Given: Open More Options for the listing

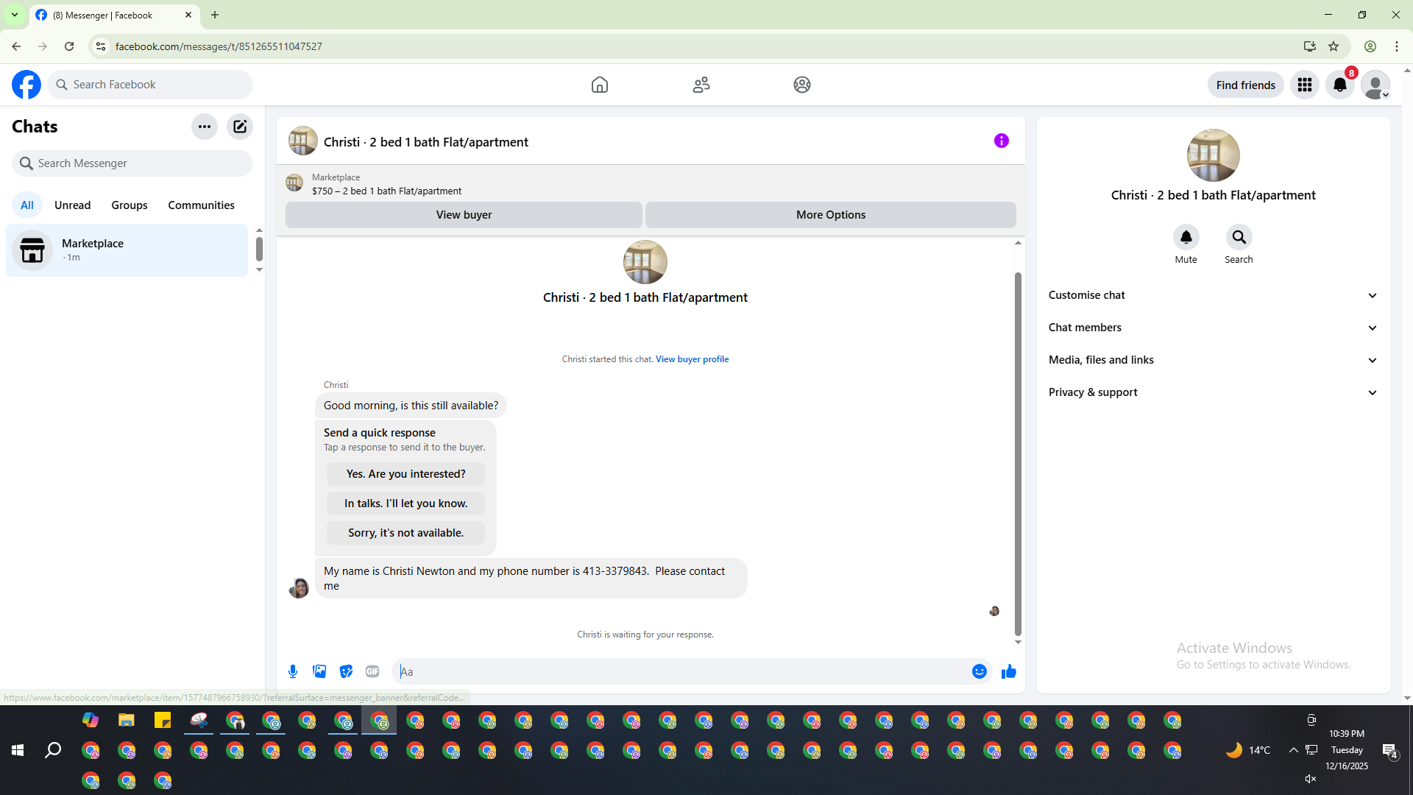Looking at the screenshot, I should (831, 215).
